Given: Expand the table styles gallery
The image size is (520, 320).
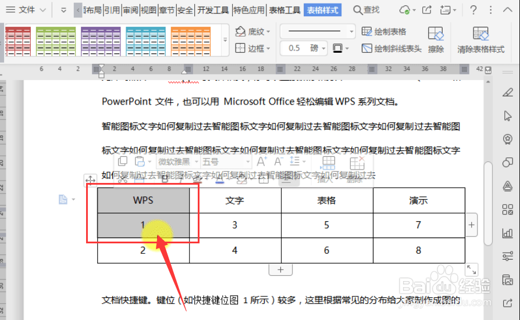Looking at the screenshot, I should [x=225, y=40].
